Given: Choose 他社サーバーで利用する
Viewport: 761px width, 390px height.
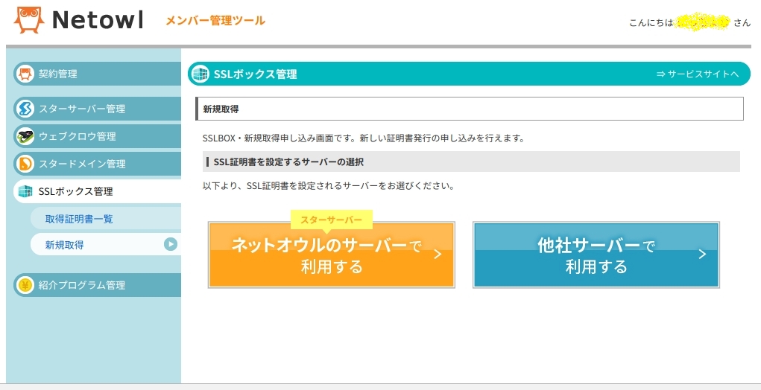Looking at the screenshot, I should (596, 255).
